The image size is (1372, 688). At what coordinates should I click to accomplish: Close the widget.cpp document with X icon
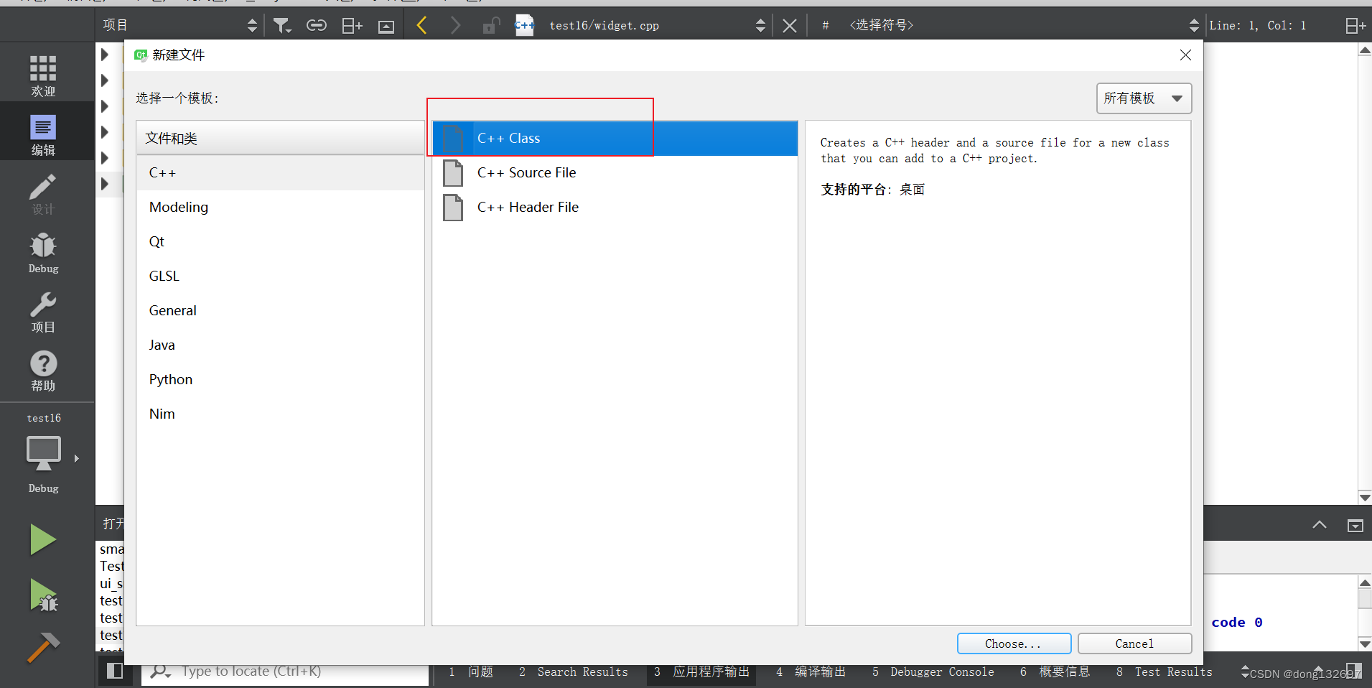pos(789,26)
